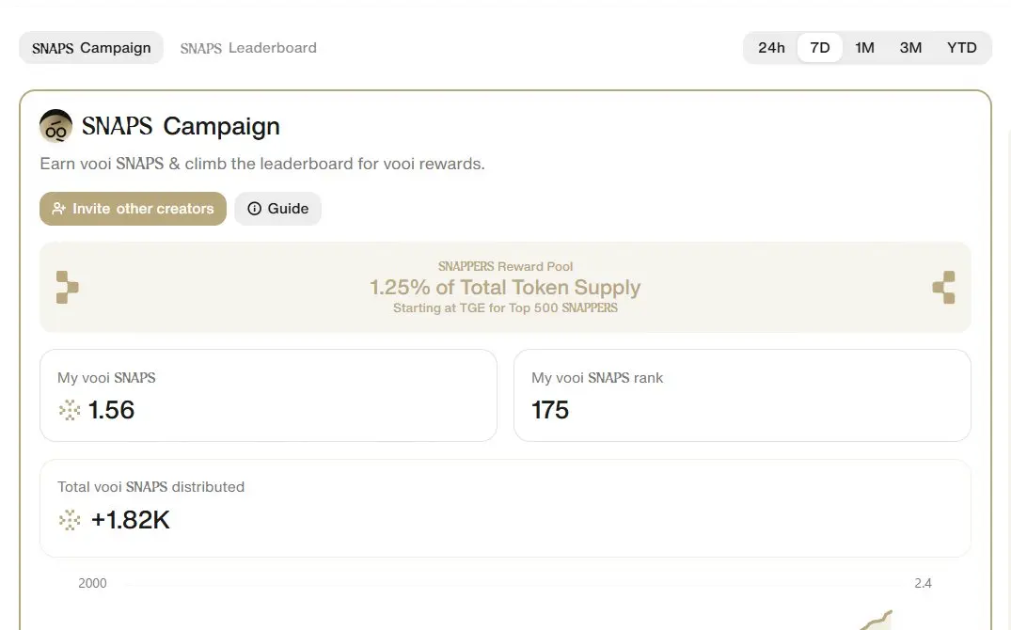Open the SNAPS Leaderboard tab
Viewport: 1011px width, 630px height.
248,48
